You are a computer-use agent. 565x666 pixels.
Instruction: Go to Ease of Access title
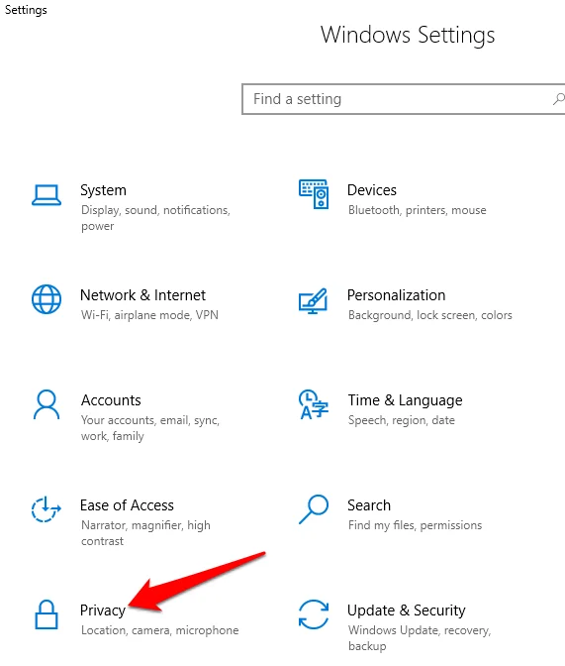pyautogui.click(x=127, y=505)
